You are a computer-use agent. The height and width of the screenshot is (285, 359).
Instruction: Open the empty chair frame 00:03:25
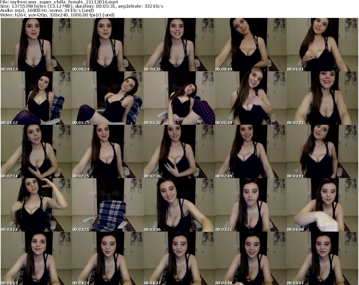[x=108, y=205]
